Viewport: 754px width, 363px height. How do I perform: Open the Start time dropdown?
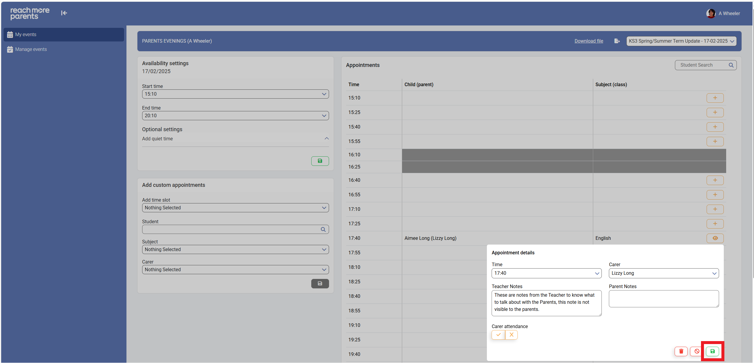pyautogui.click(x=235, y=94)
